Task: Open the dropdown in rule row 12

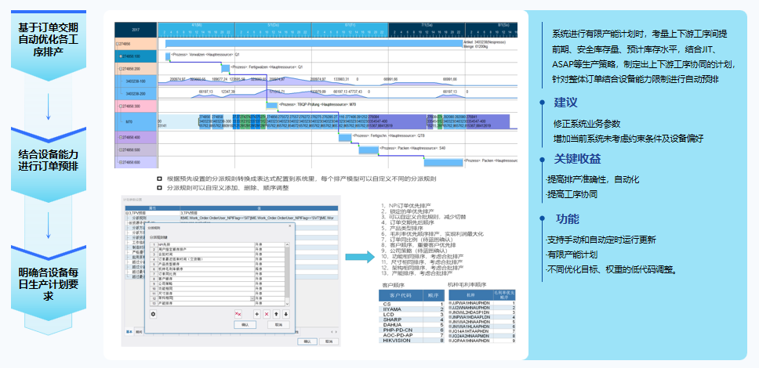Action: coord(252,298)
